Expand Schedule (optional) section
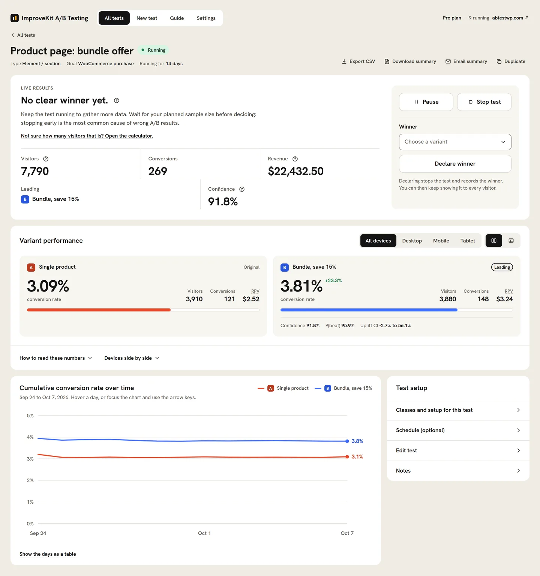Viewport: 540px width, 576px height. tap(458, 430)
